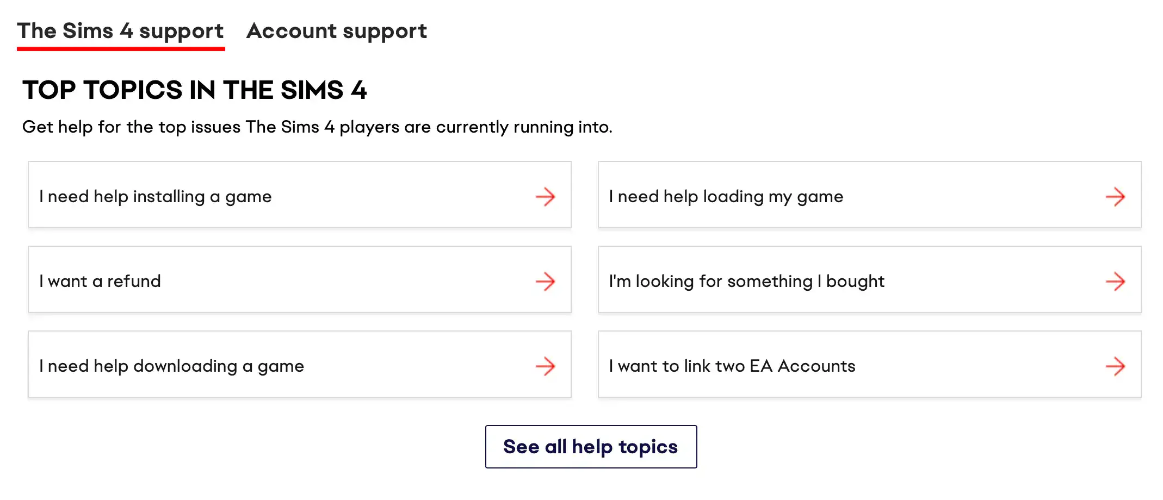Viewport: 1163px width, 500px height.
Task: Select 'I need help loading my game' text
Action: [726, 197]
